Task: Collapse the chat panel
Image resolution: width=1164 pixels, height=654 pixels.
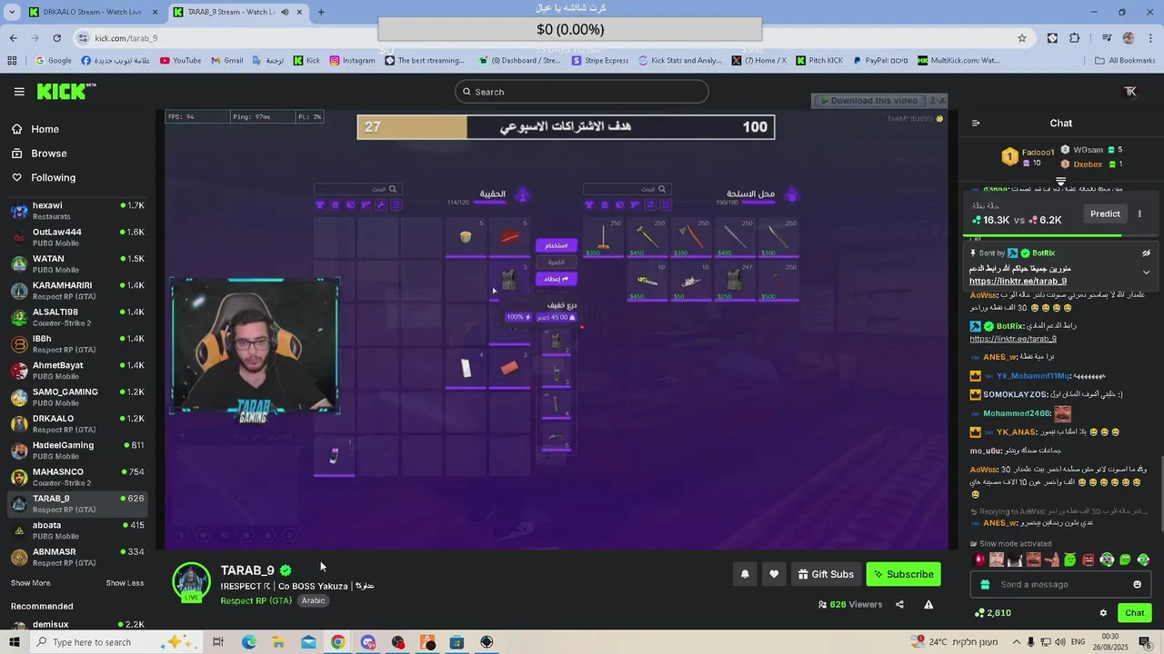Action: coord(976,124)
